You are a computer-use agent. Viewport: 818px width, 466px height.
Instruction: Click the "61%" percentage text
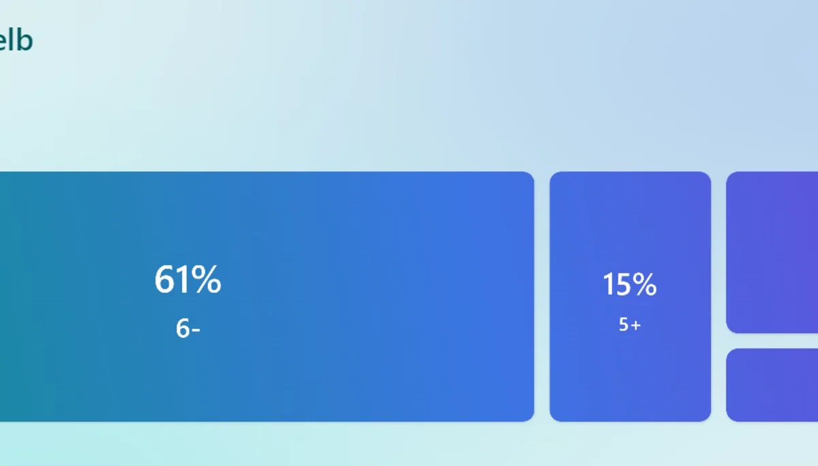[x=187, y=279]
